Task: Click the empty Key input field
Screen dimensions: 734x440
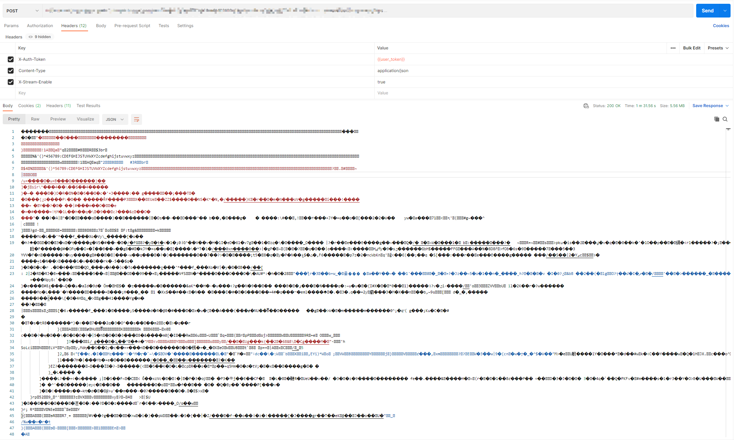Action: pyautogui.click(x=193, y=93)
